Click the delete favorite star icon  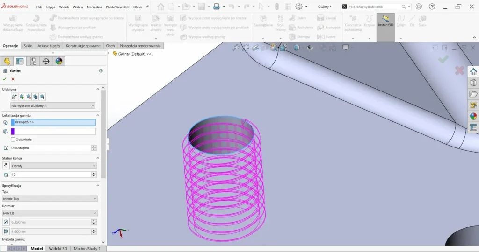(x=29, y=97)
